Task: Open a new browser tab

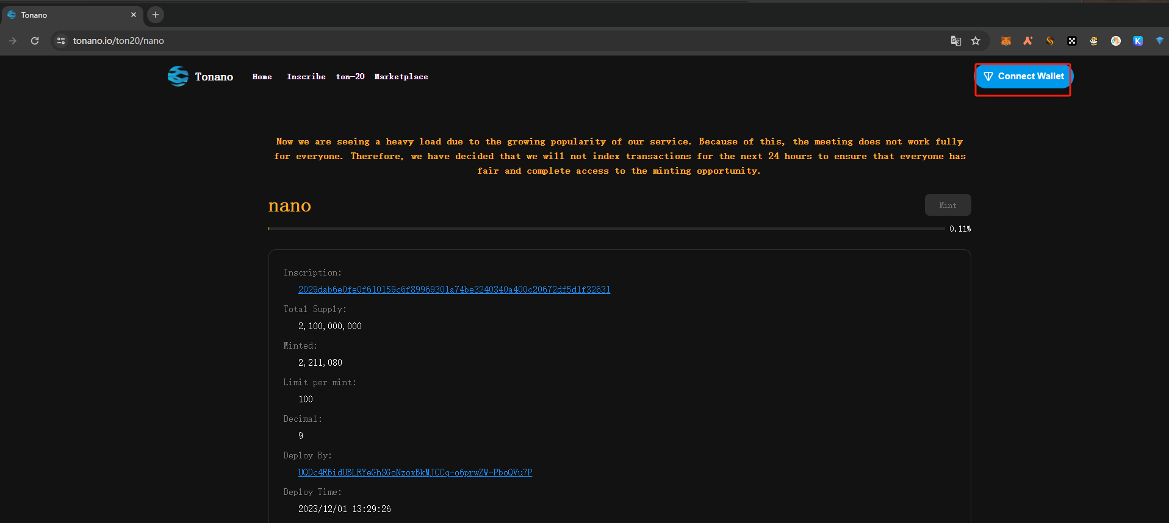Action: pyautogui.click(x=156, y=15)
